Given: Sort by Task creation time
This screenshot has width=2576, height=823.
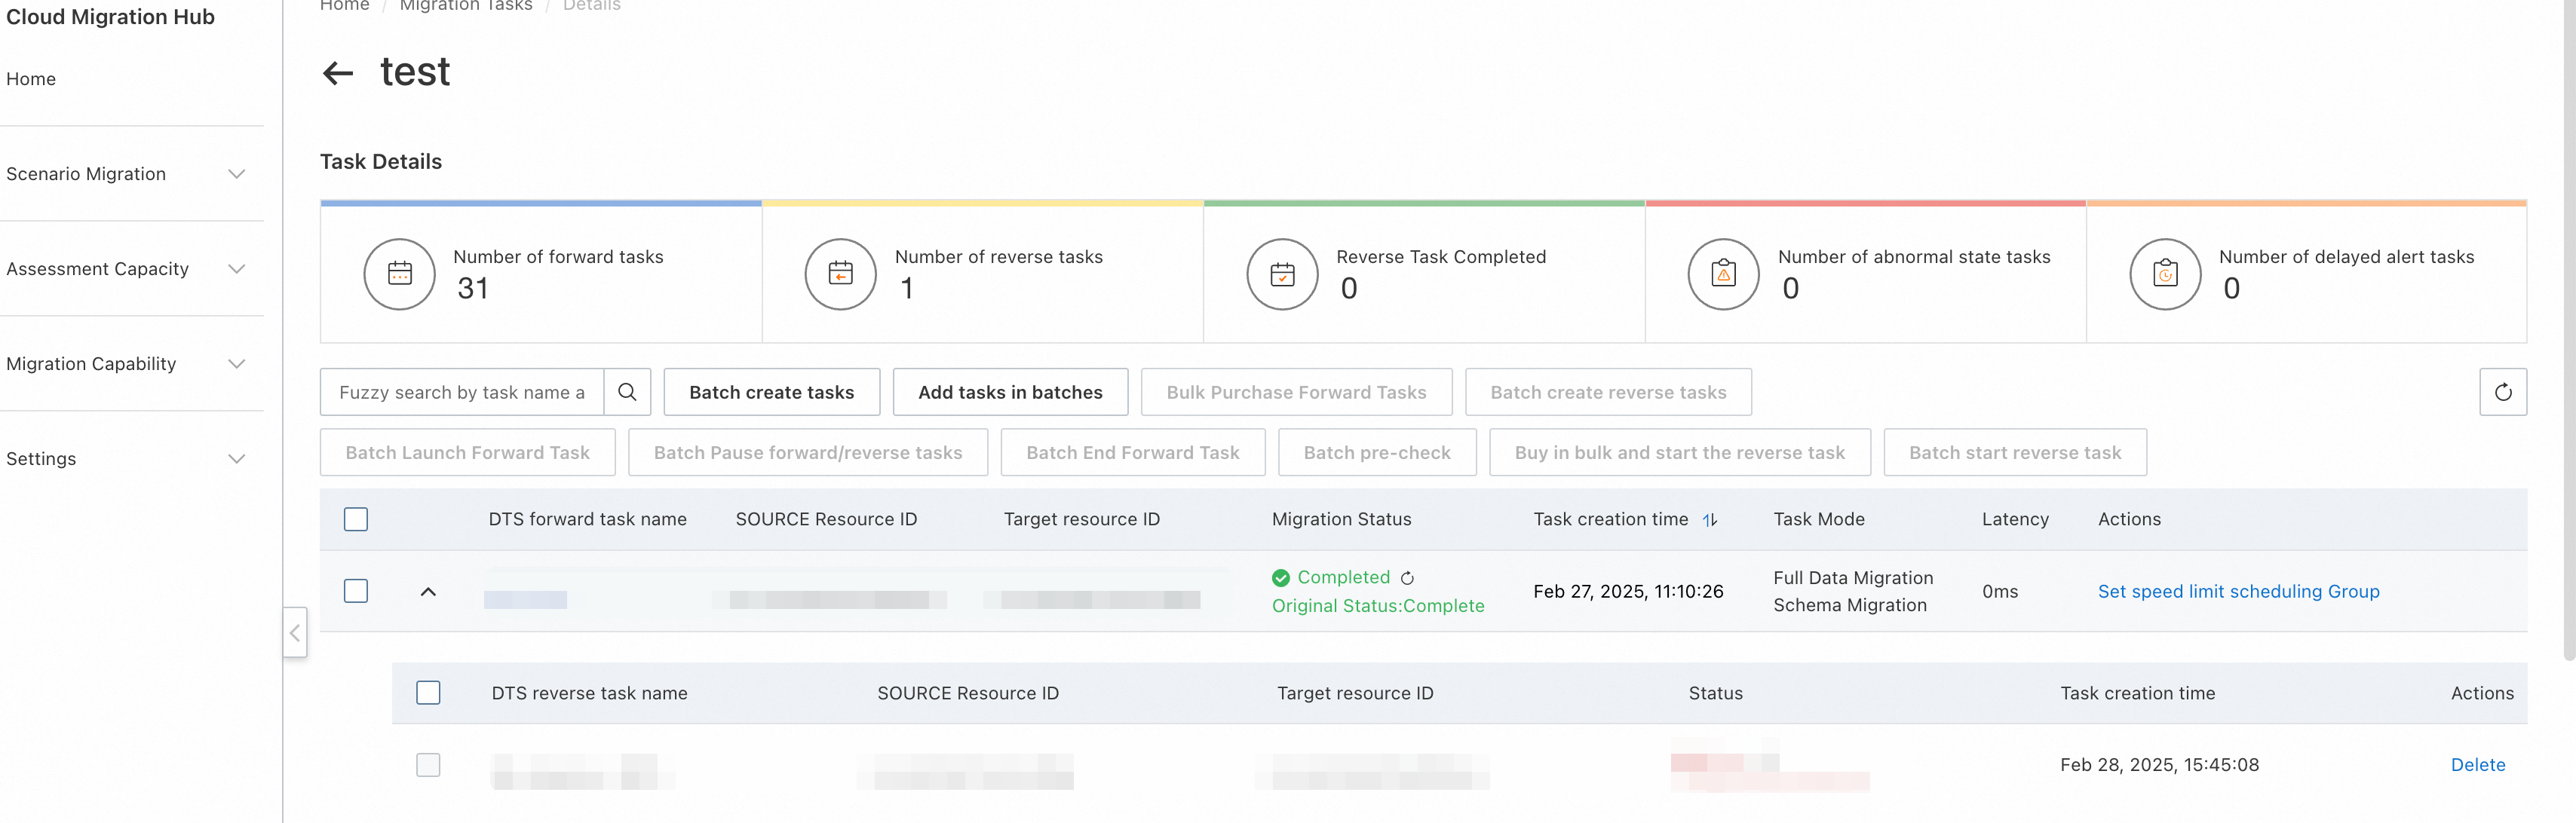Looking at the screenshot, I should point(1709,520).
